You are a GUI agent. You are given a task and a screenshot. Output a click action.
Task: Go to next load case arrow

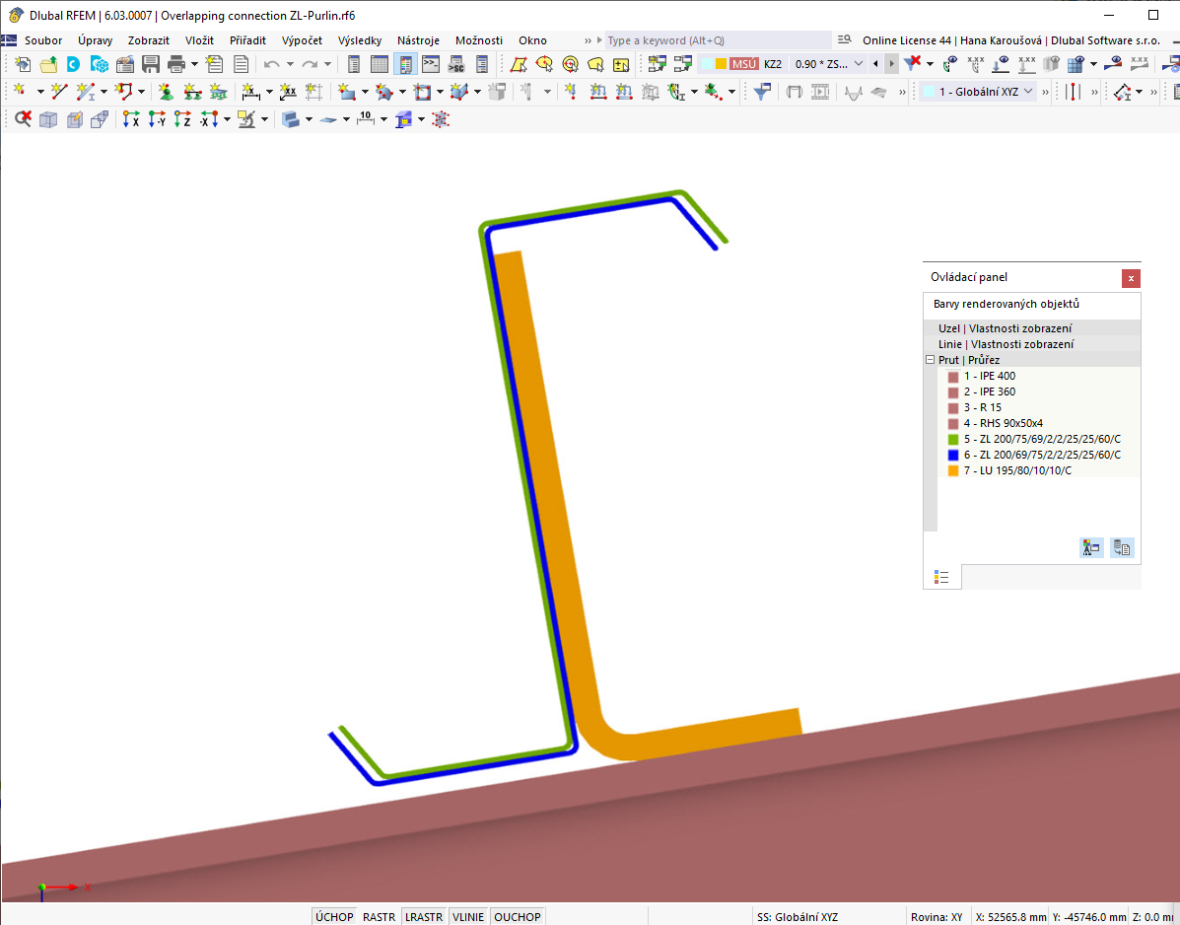pos(892,64)
